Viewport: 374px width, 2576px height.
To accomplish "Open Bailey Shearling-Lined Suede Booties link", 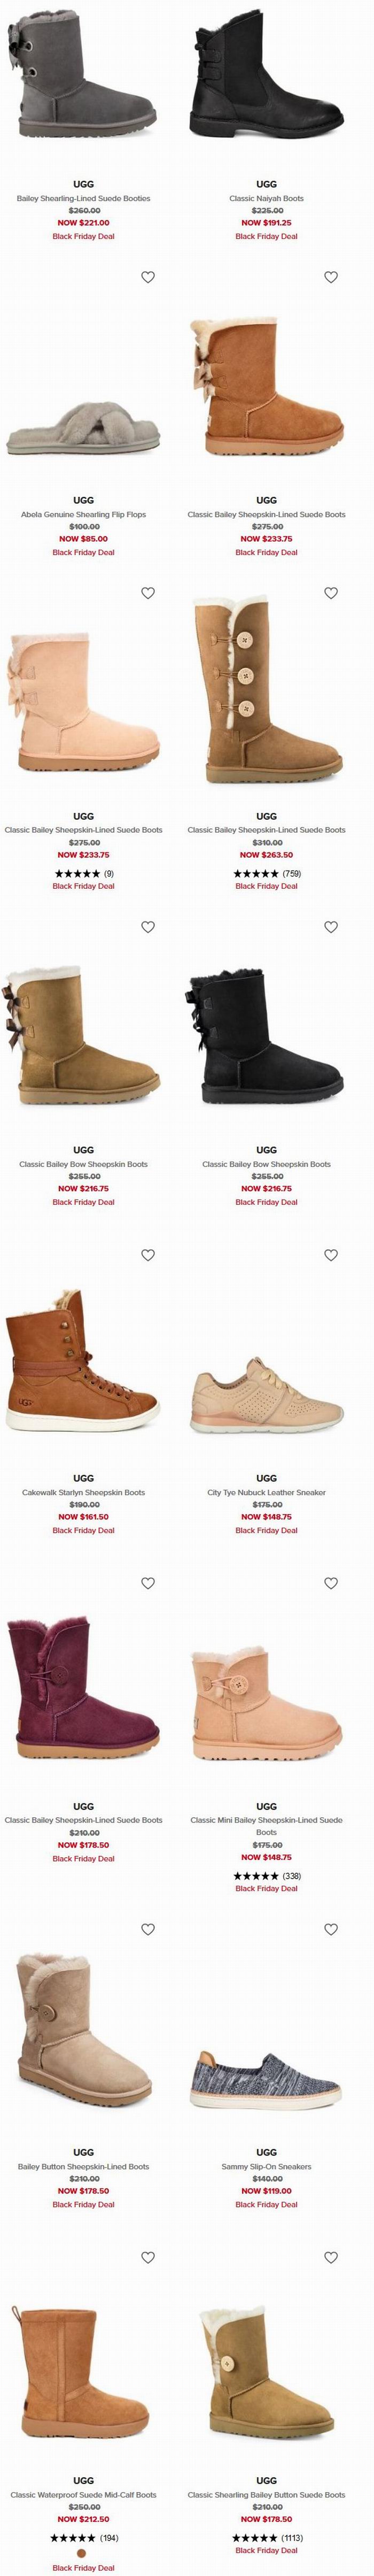I will tap(84, 198).
